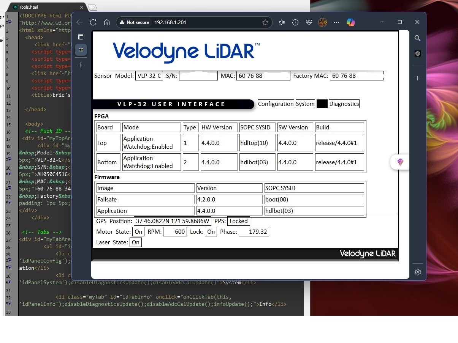458x343 pixels.
Task: Open sidebar search magnifier icon
Action: pyautogui.click(x=417, y=38)
